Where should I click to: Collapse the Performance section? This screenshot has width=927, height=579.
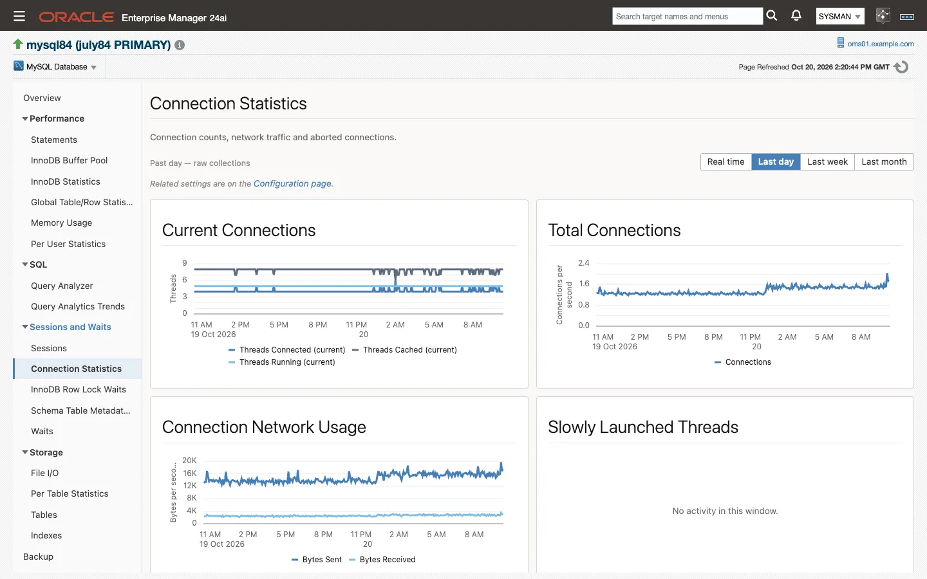click(25, 119)
